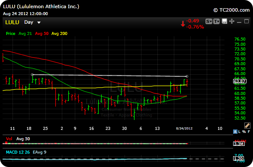Click the LULU ticker symbol

12,22
